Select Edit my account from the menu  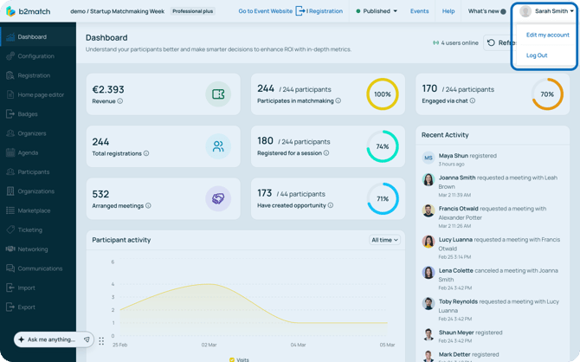547,36
